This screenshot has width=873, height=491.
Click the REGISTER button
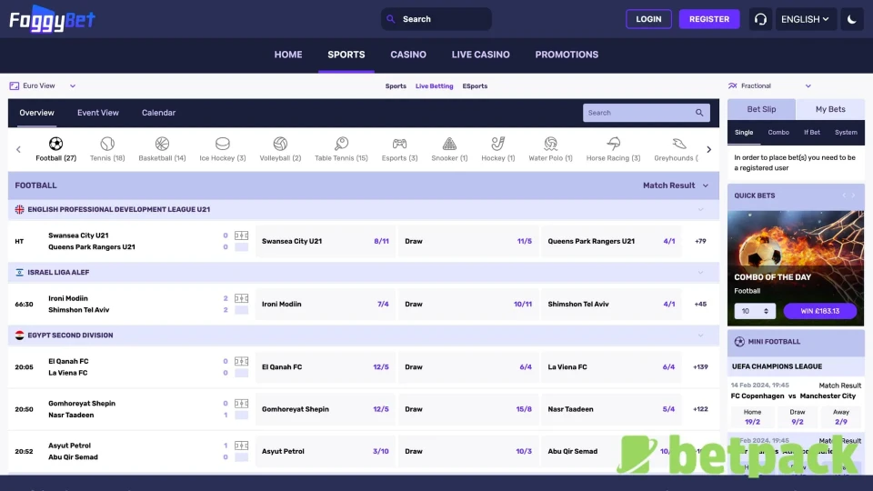pyautogui.click(x=708, y=19)
